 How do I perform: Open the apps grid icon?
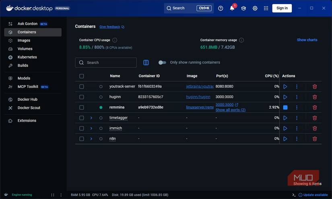(266, 8)
